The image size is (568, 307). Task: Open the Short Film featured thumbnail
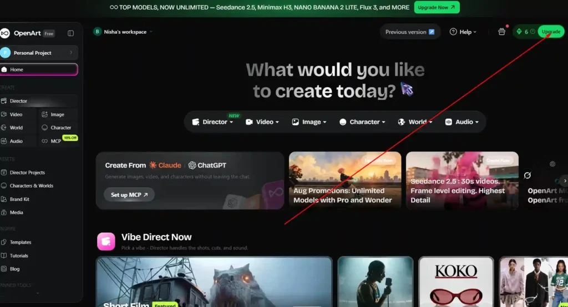214,282
